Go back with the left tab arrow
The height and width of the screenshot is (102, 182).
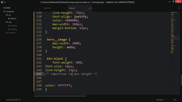pyautogui.click(x=36, y=8)
